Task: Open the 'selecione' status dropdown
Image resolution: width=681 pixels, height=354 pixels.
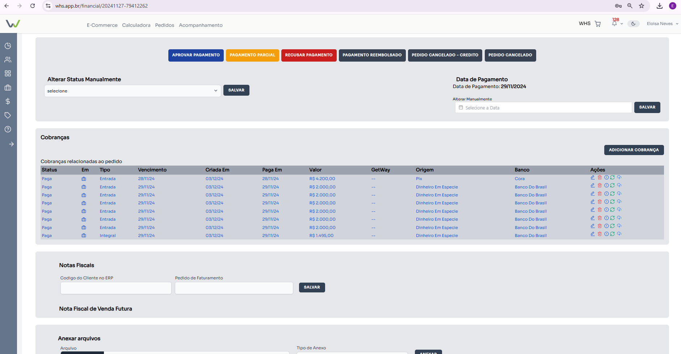Action: click(133, 91)
